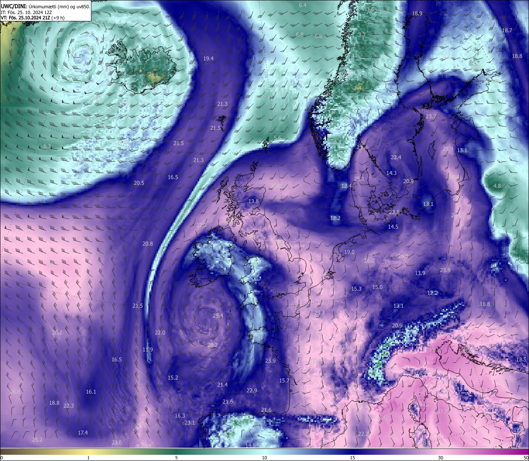Select the 16.1 value in the Atlantic
Viewport: 529px width, 461px height.
click(91, 392)
